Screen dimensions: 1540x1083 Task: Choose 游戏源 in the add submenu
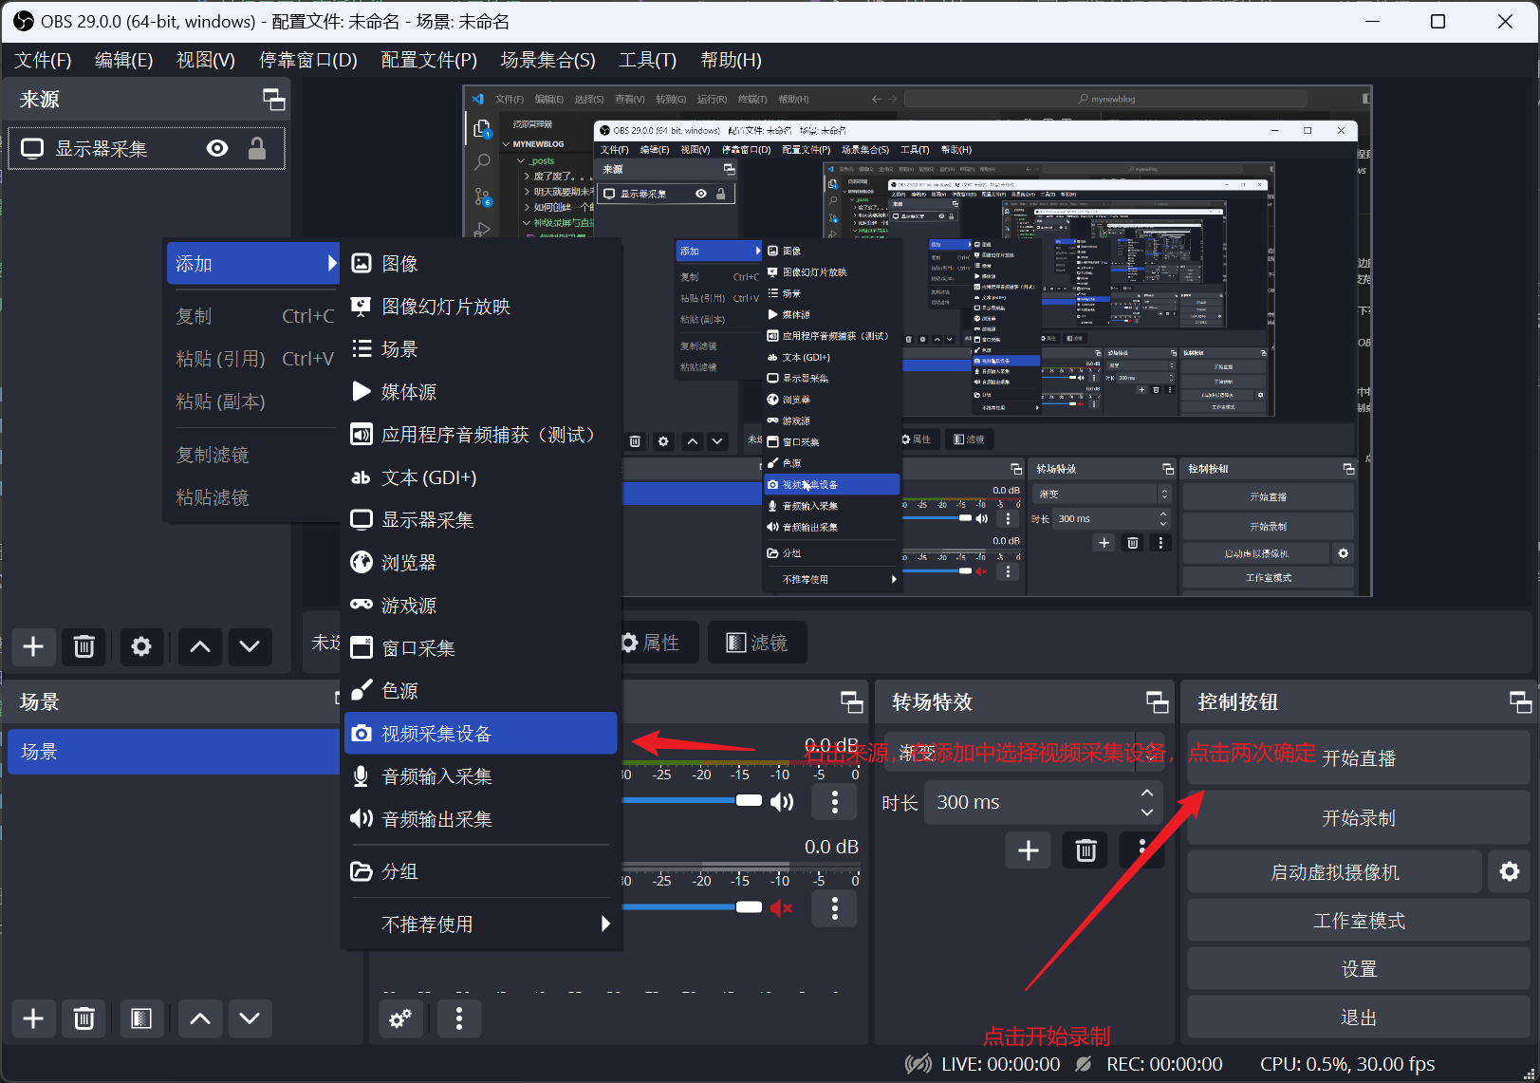coord(480,606)
